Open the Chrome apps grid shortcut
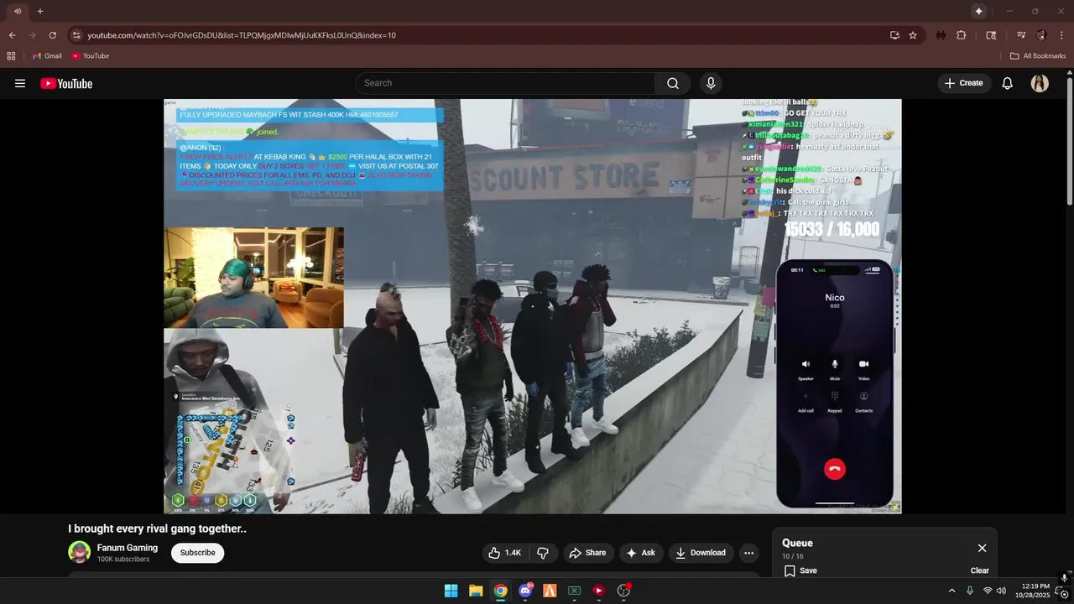1074x604 pixels. tap(11, 56)
